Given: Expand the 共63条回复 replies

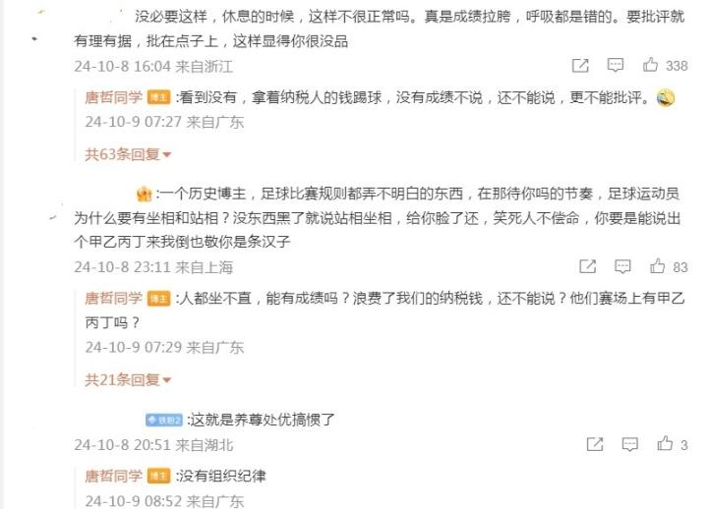Looking at the screenshot, I should pyautogui.click(x=128, y=154).
